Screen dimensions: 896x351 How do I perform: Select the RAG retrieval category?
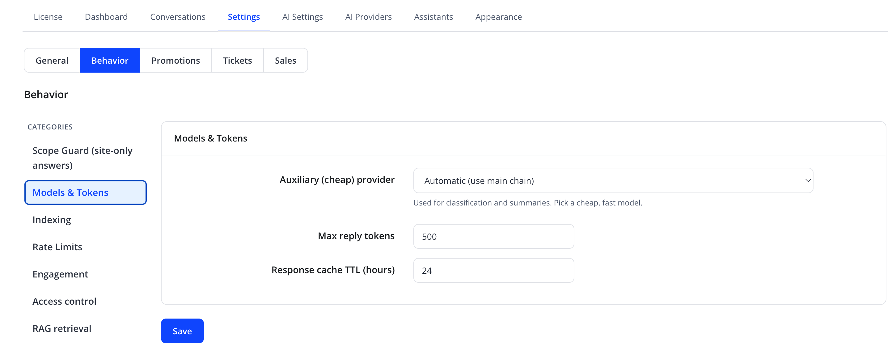coord(85,328)
